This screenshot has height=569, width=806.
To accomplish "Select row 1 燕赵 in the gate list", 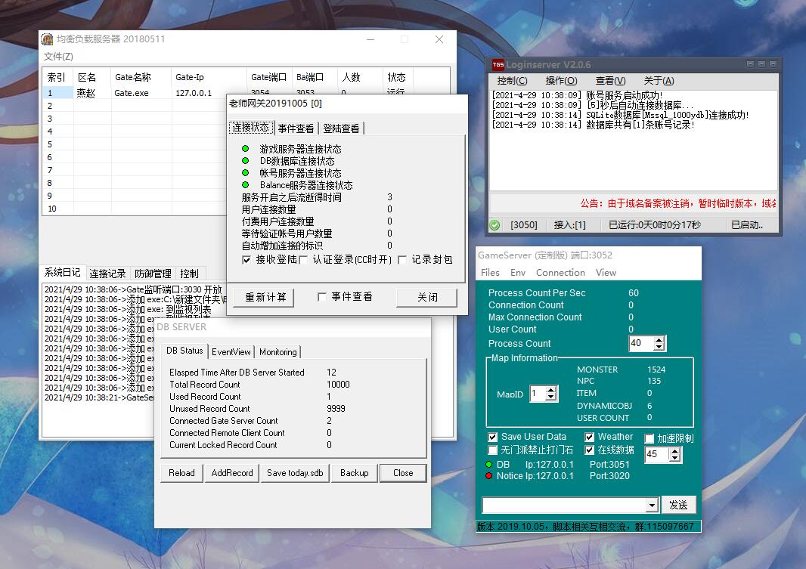I will click(87, 93).
